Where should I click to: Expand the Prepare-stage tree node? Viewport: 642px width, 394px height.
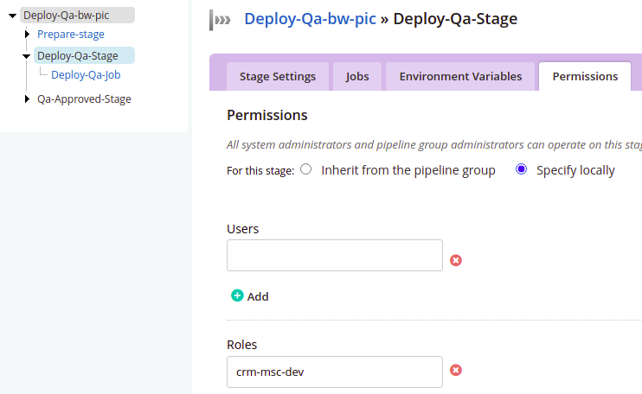pyautogui.click(x=28, y=35)
